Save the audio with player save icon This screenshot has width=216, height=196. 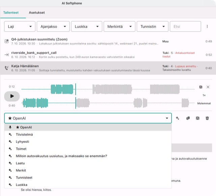coord(201,87)
